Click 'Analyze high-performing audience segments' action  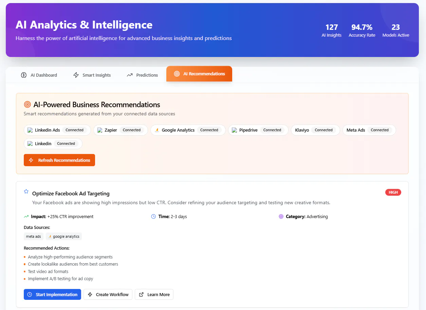point(70,257)
